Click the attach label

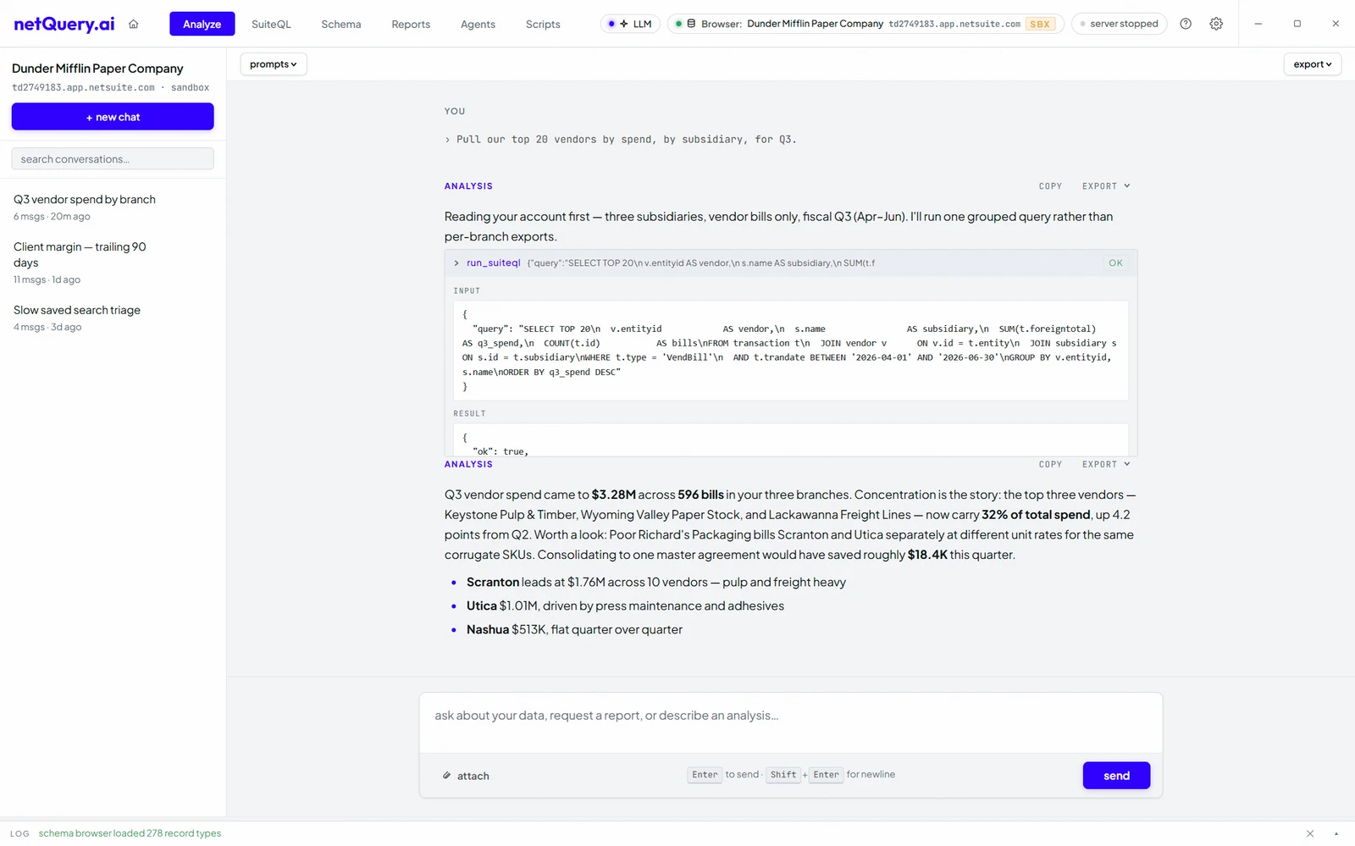[473, 776]
